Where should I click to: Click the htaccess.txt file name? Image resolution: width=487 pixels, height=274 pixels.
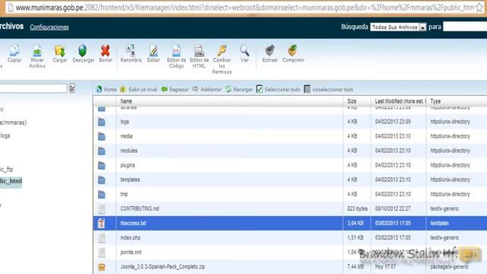point(133,223)
